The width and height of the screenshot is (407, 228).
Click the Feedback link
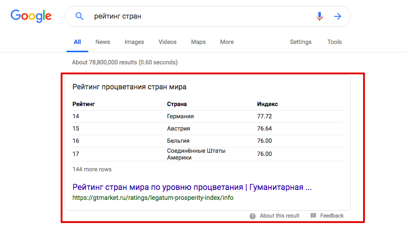pyautogui.click(x=332, y=216)
